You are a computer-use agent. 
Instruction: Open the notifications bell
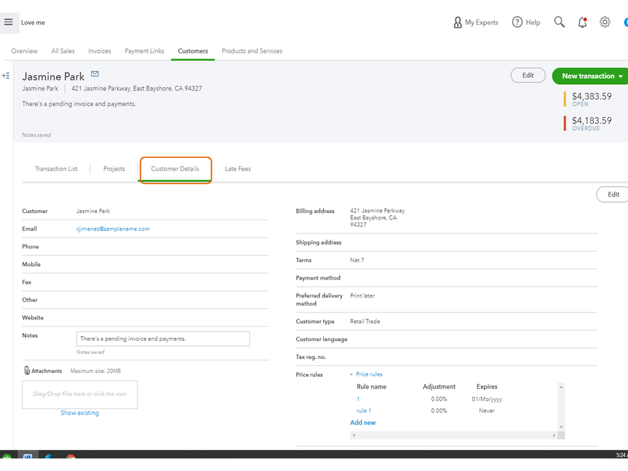coord(582,23)
